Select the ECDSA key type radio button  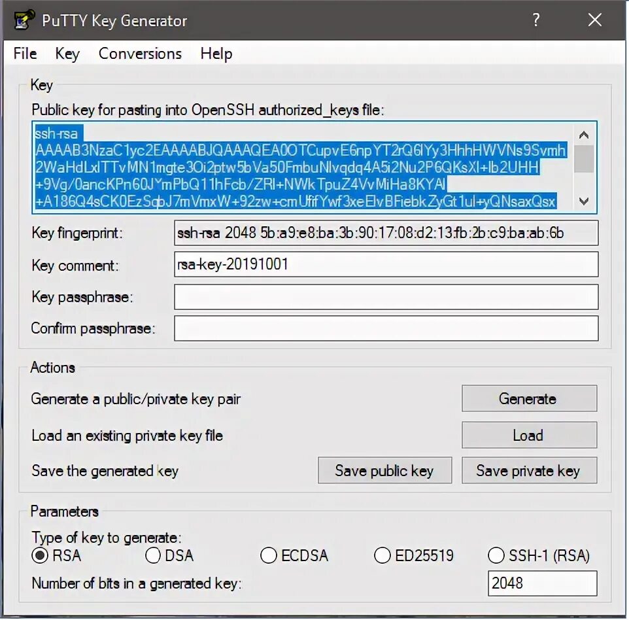[268, 555]
